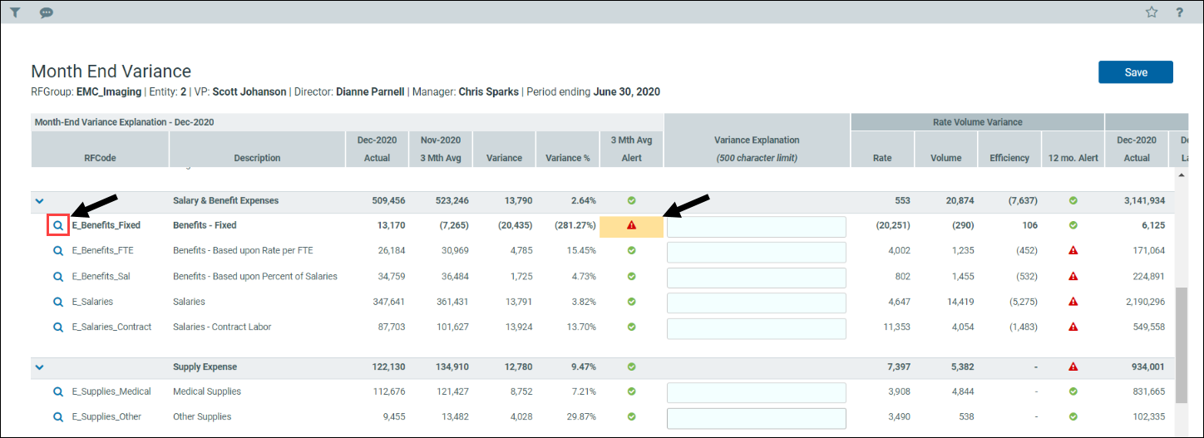This screenshot has height=438, width=1204.
Task: Drill into E_Benefits_Sal with magnifier icon
Action: pyautogui.click(x=58, y=276)
